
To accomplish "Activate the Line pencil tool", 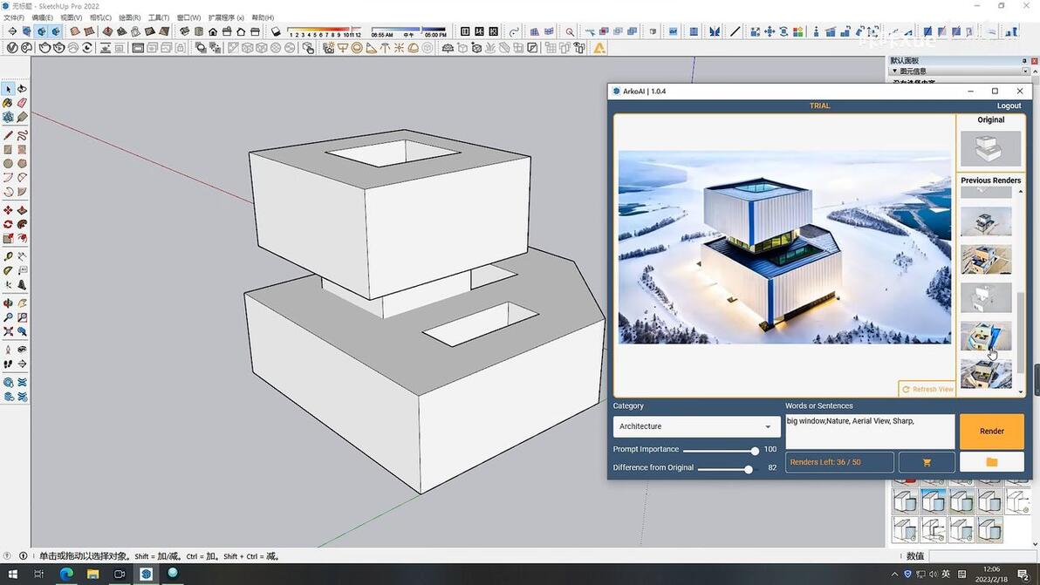I will tap(8, 135).
